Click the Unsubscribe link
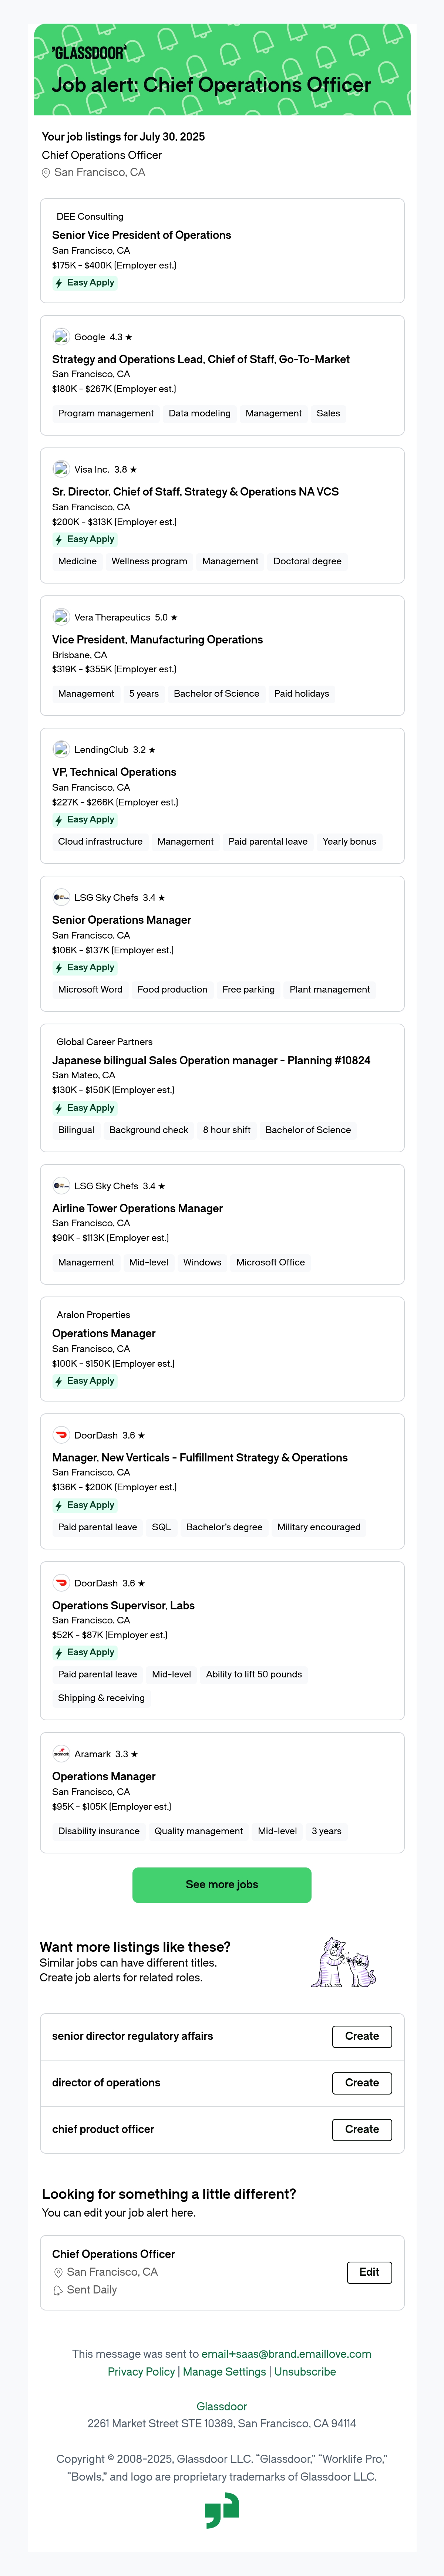Viewport: 444px width, 2576px height. pyautogui.click(x=305, y=2371)
